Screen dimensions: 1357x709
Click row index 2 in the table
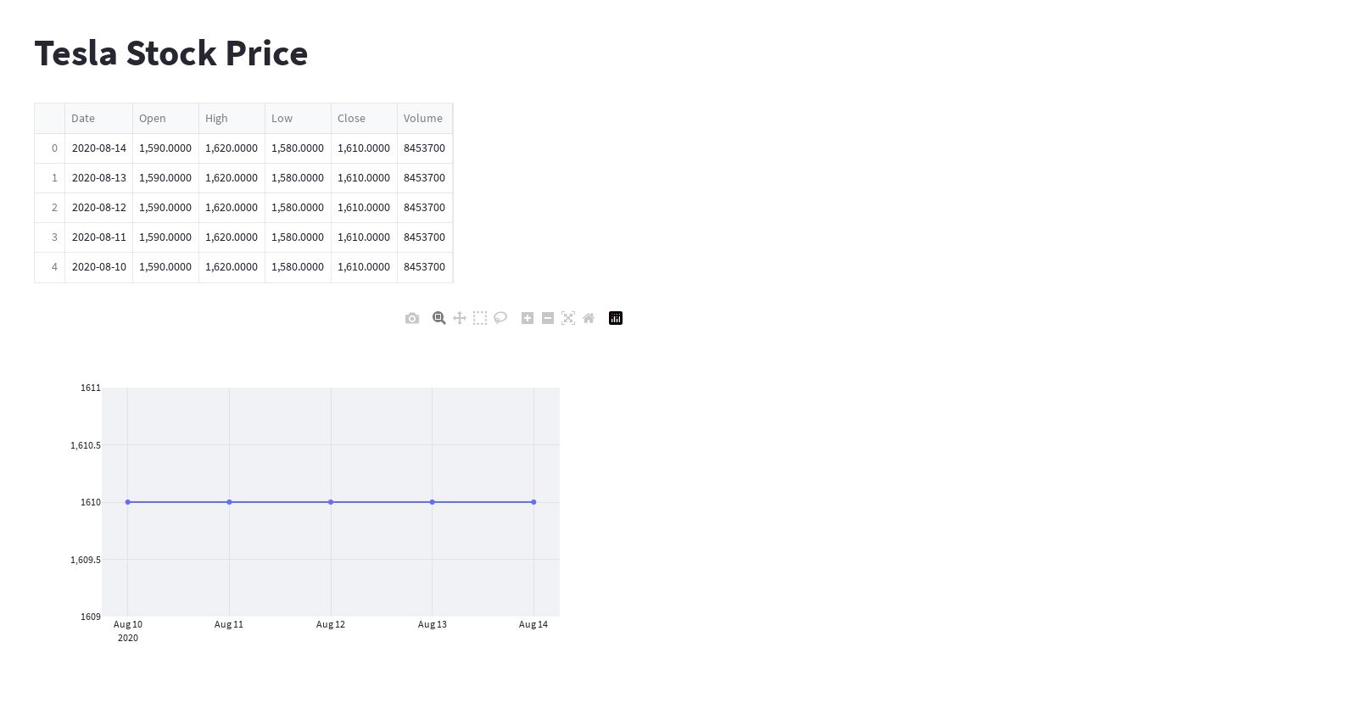(x=50, y=208)
